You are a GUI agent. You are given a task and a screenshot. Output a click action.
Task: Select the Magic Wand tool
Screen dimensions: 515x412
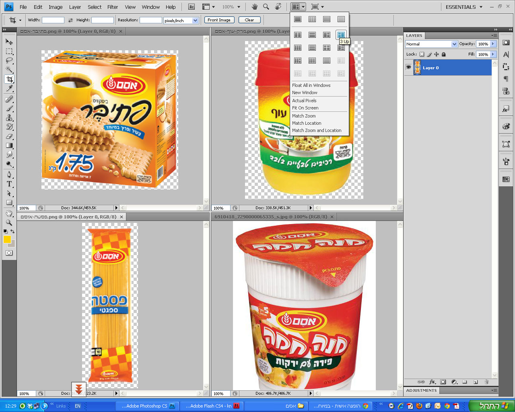point(9,70)
